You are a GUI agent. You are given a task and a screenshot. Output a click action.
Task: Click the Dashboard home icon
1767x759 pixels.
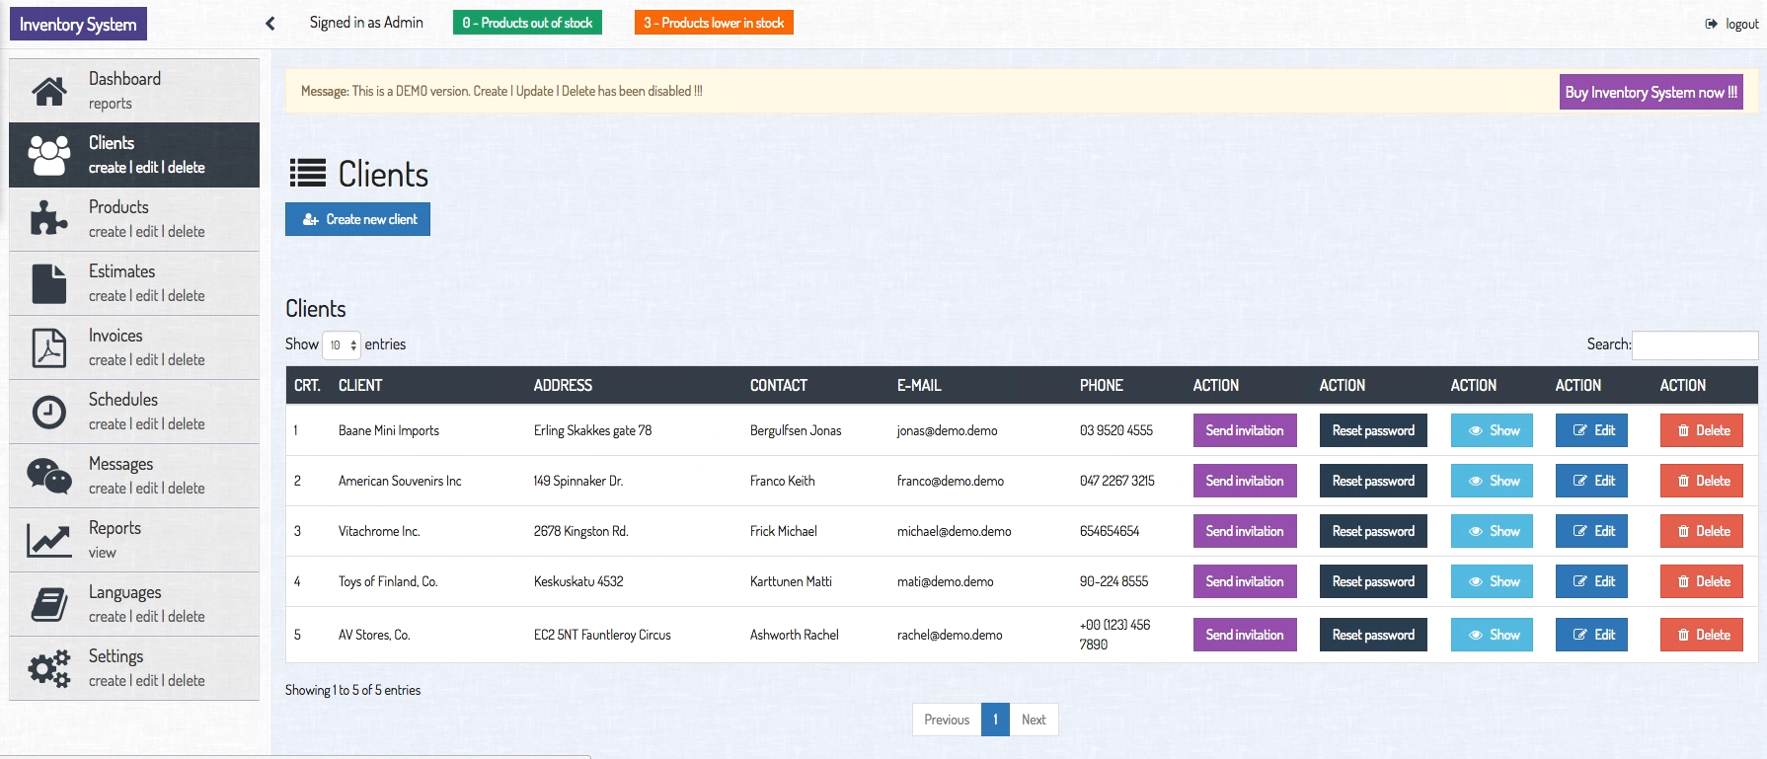tap(49, 91)
